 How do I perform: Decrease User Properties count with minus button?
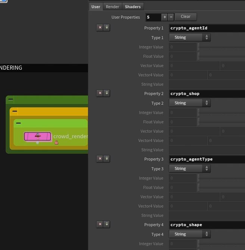pos(171,17)
